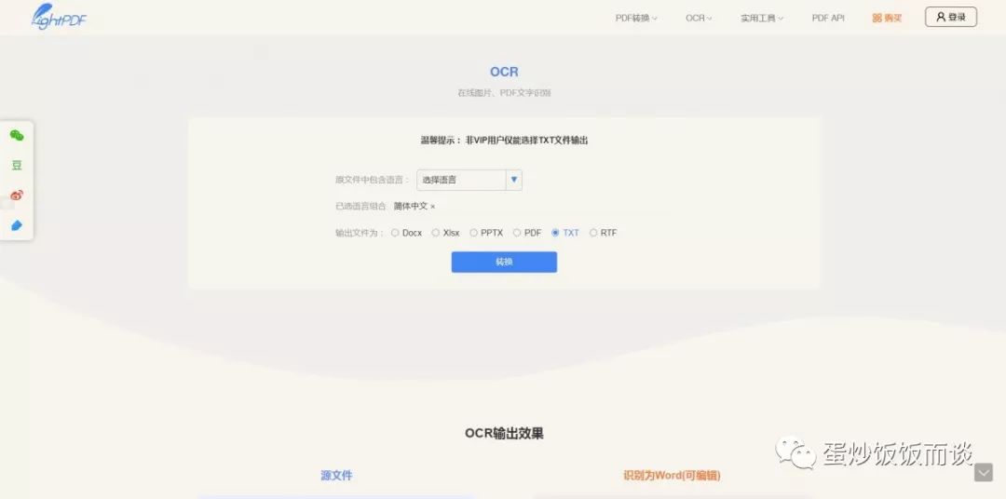Click the blue feedback pen icon
The height and width of the screenshot is (499, 1006).
[x=17, y=226]
